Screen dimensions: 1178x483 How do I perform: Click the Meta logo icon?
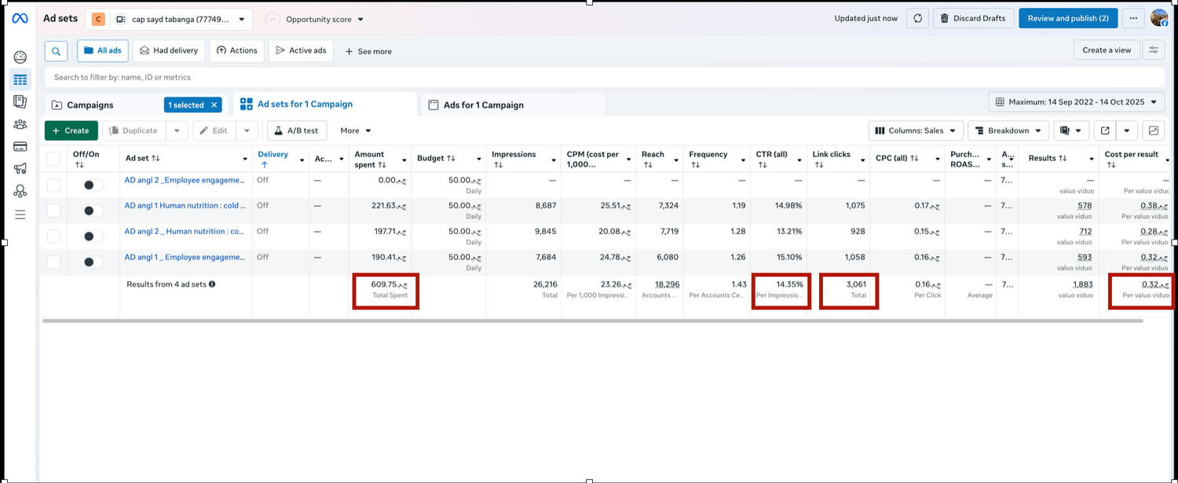coord(20,19)
